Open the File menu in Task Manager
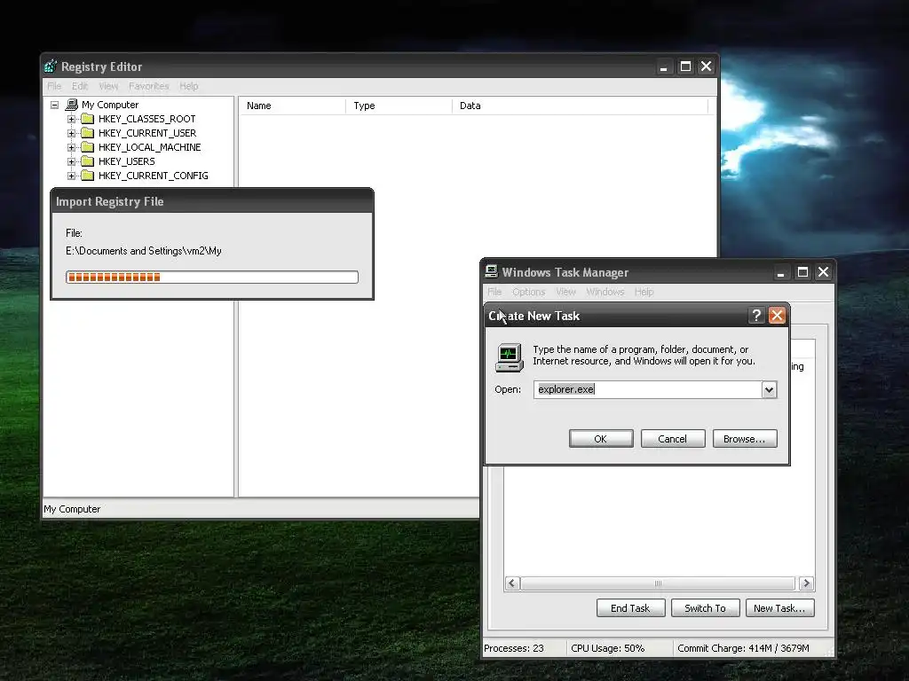909x681 pixels. click(494, 292)
